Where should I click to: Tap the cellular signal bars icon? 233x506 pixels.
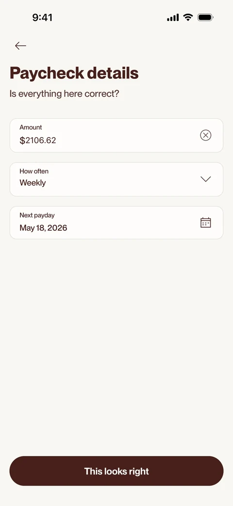click(173, 18)
